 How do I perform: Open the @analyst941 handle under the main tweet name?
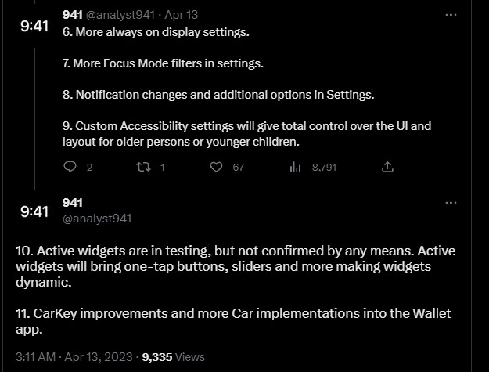tap(97, 219)
